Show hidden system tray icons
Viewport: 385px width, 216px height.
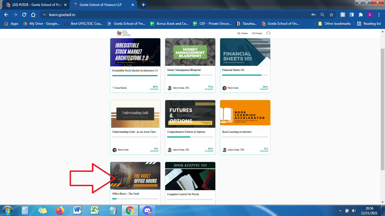340,211
